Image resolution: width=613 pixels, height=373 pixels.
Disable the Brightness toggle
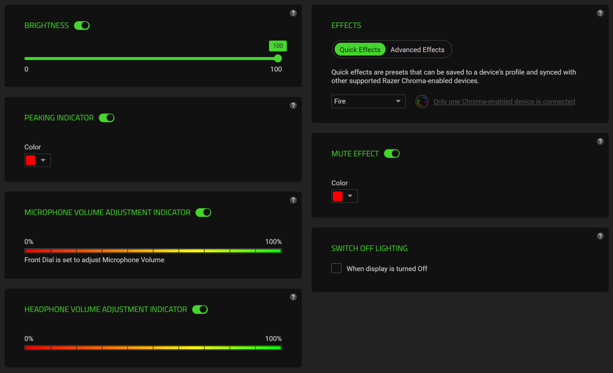(x=82, y=26)
